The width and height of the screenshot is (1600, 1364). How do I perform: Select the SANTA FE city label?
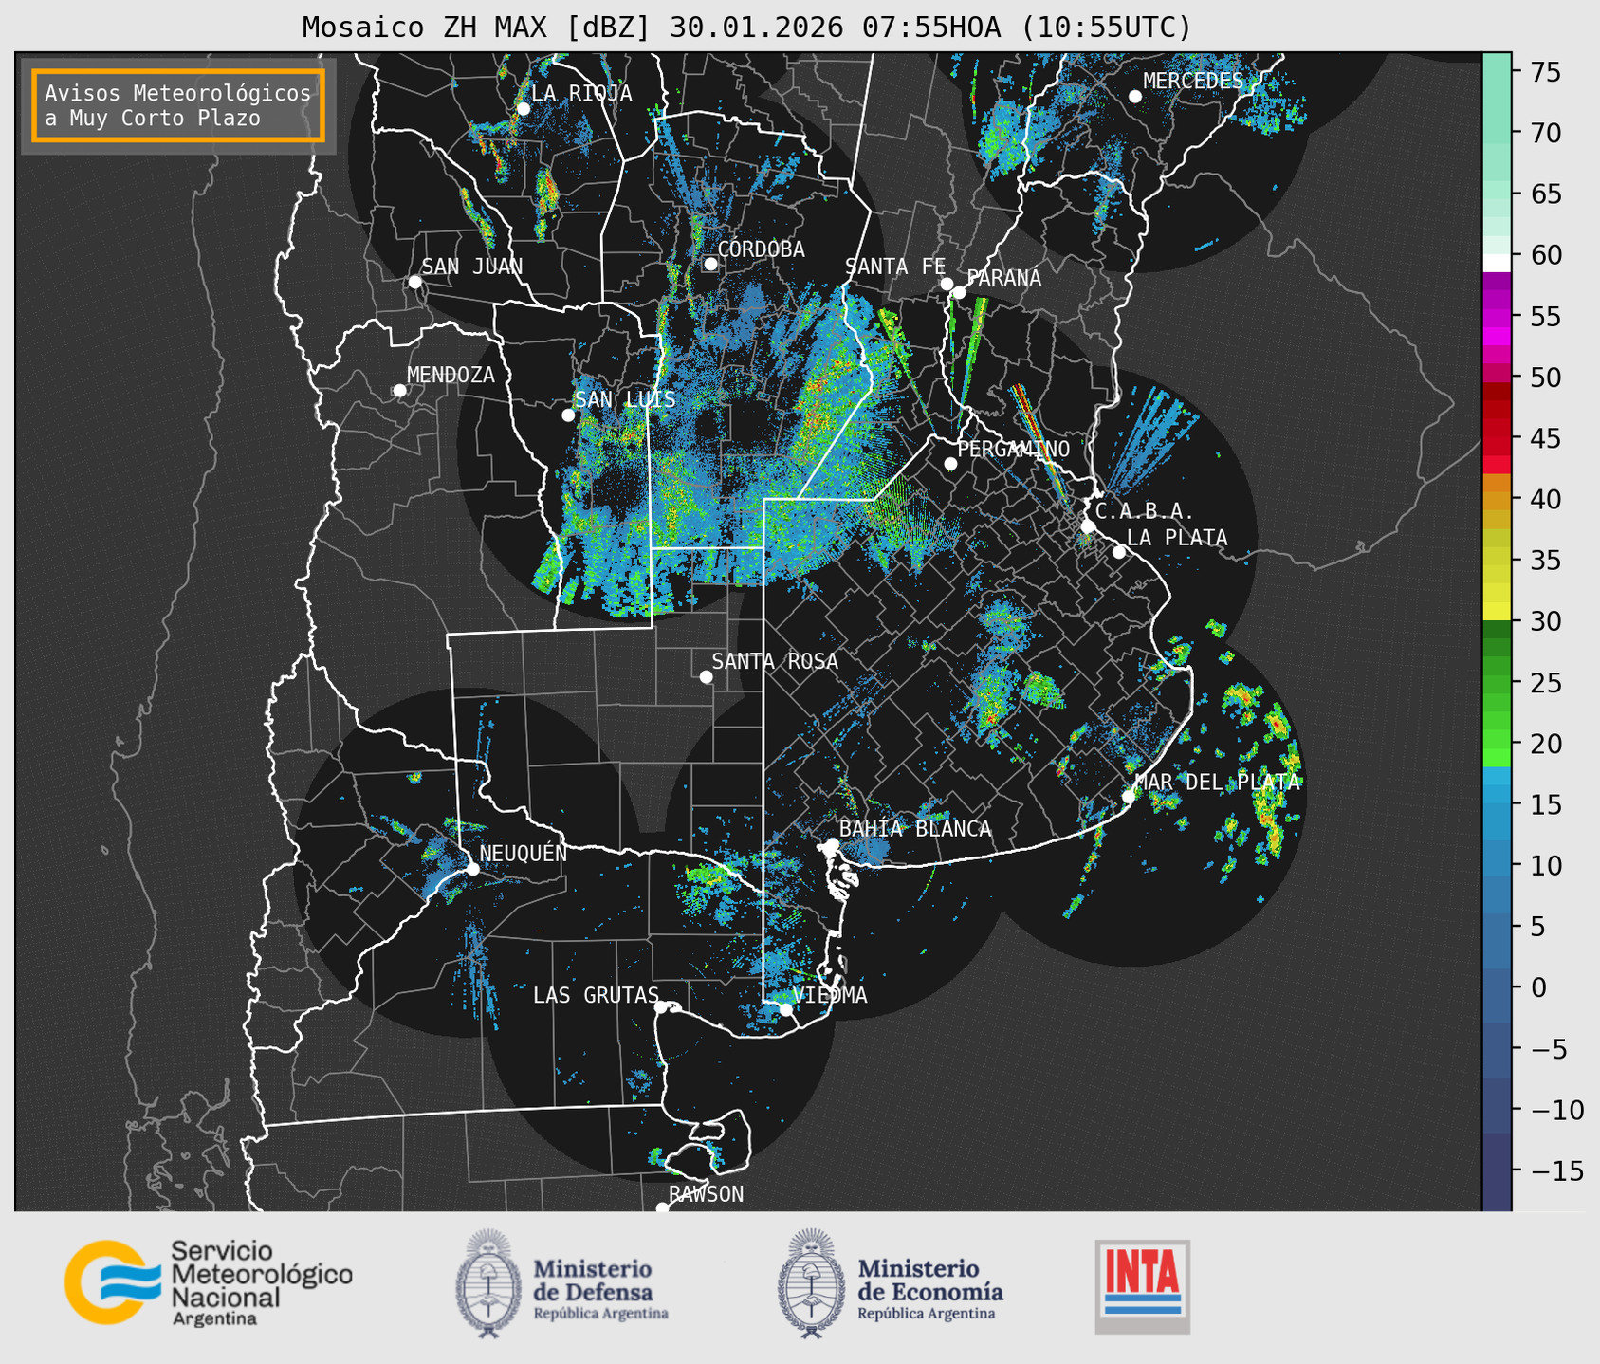point(895,267)
